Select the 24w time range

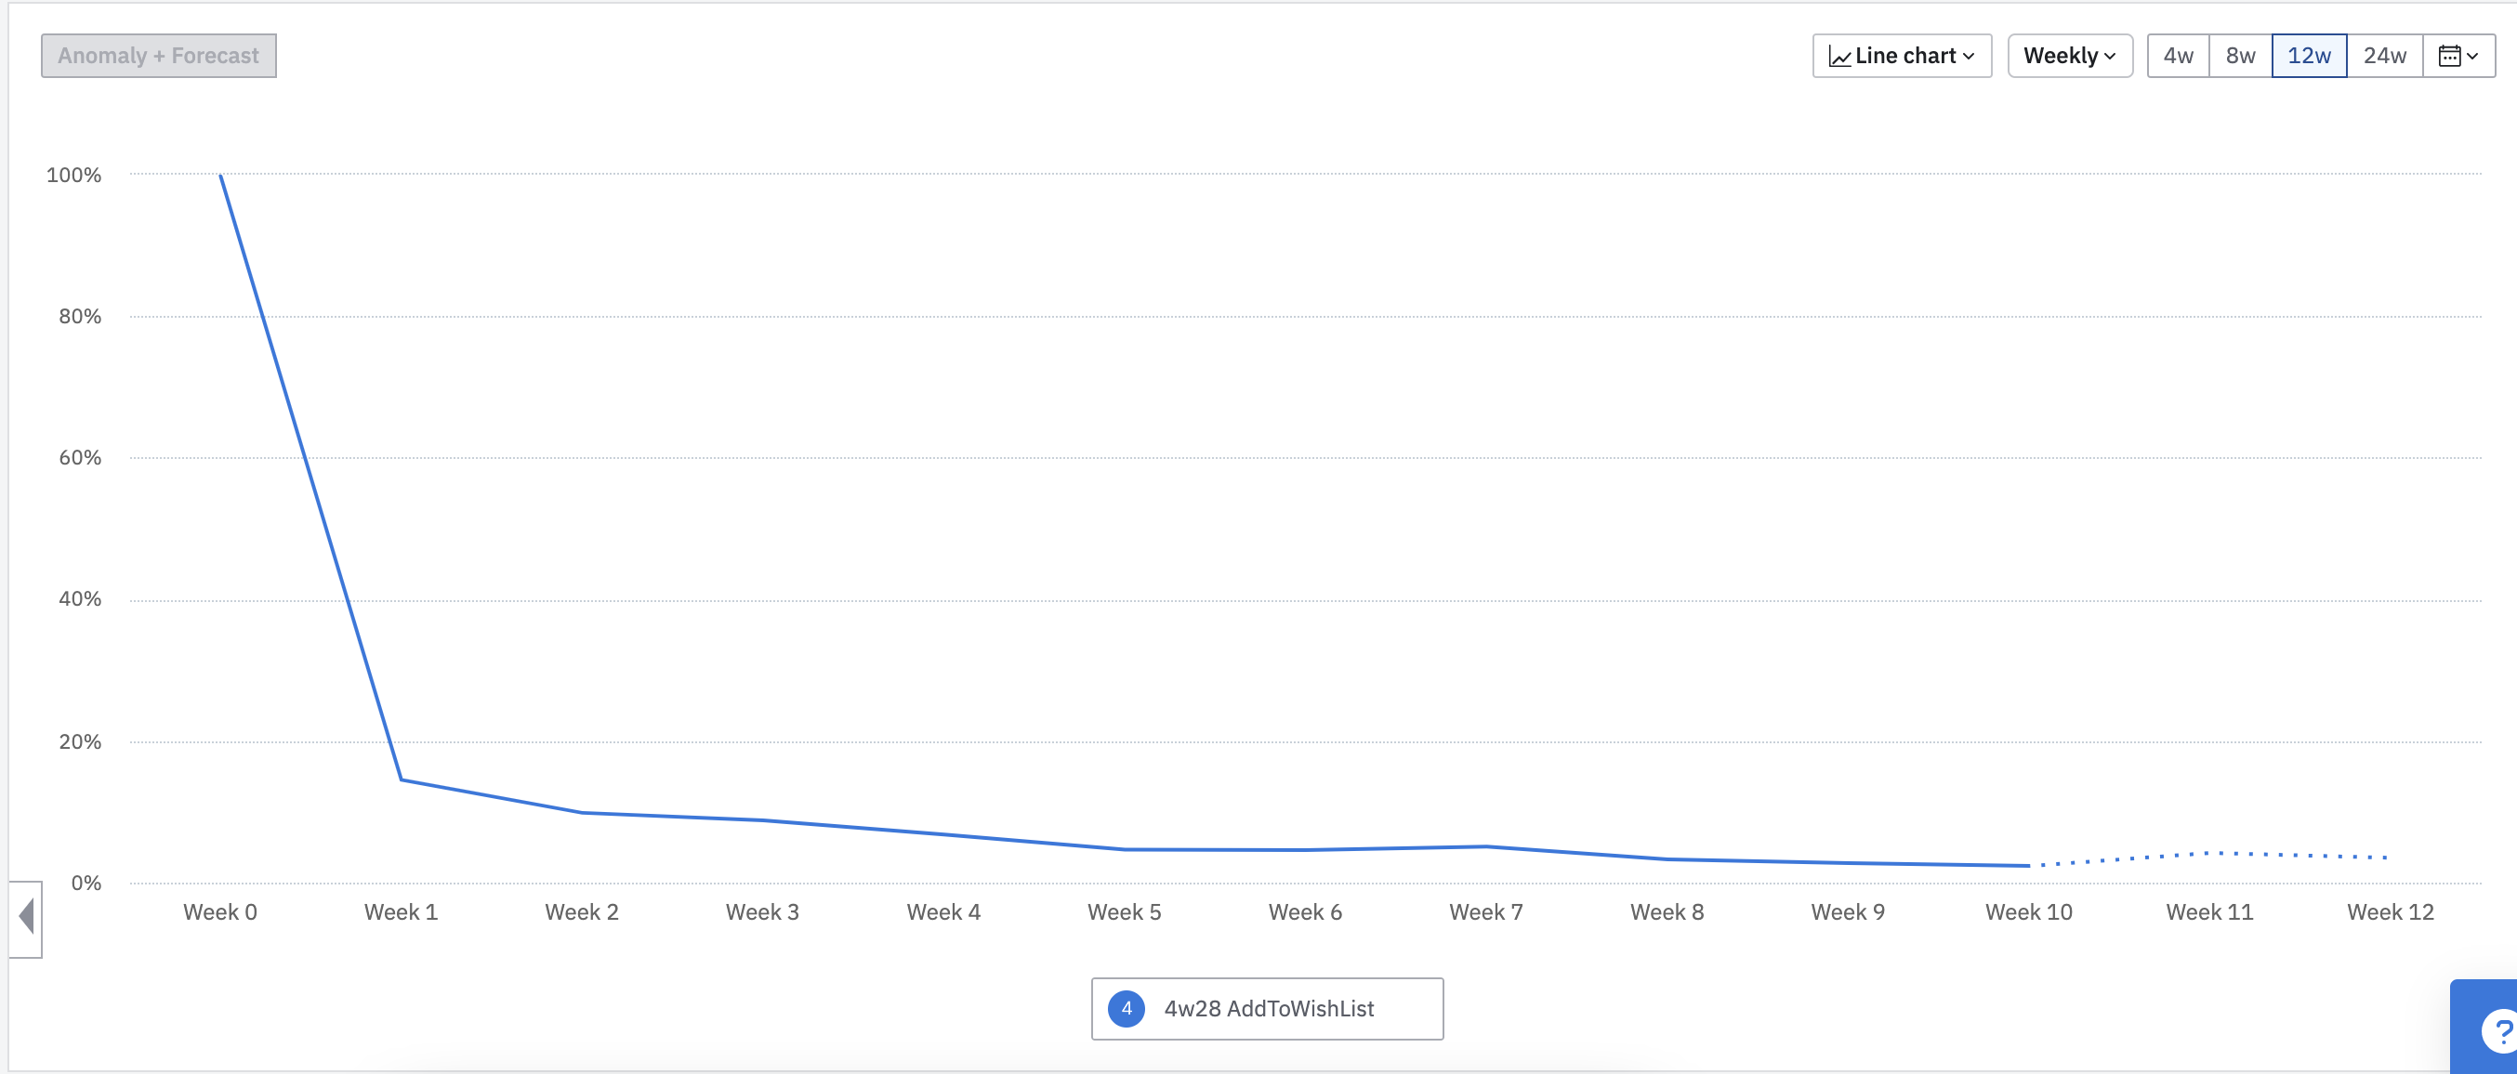pyautogui.click(x=2384, y=56)
